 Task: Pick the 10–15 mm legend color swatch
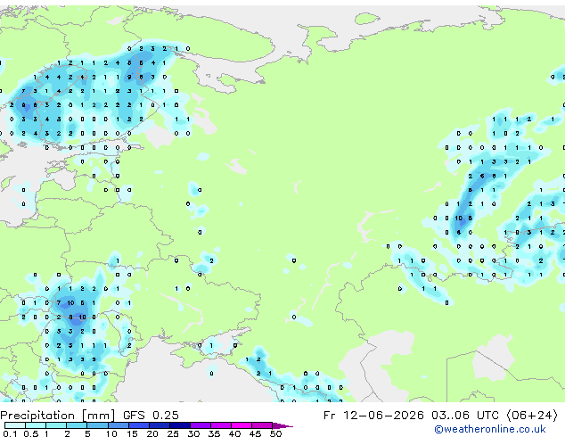click(x=118, y=425)
